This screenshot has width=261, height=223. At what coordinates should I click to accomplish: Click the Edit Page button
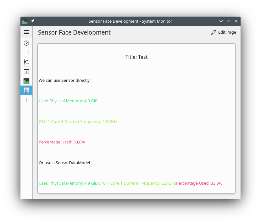click(223, 32)
